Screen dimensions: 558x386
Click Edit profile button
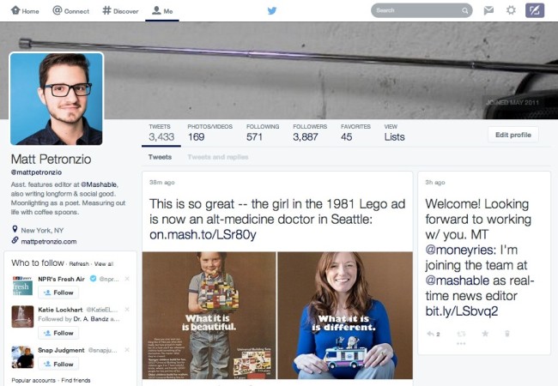(x=513, y=135)
